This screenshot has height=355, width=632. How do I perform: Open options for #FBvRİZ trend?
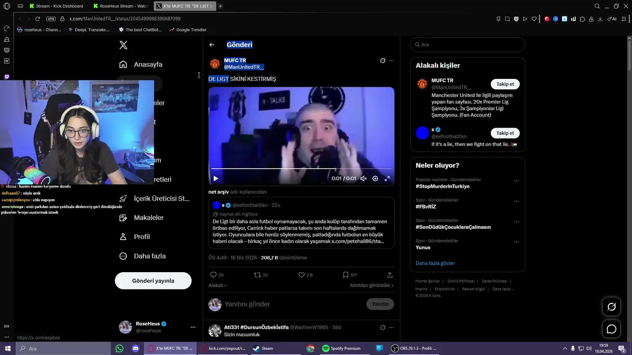(x=516, y=201)
